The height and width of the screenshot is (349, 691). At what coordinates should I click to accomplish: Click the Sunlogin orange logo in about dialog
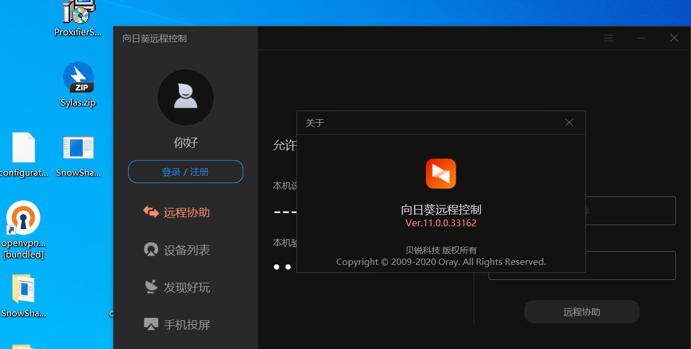441,174
